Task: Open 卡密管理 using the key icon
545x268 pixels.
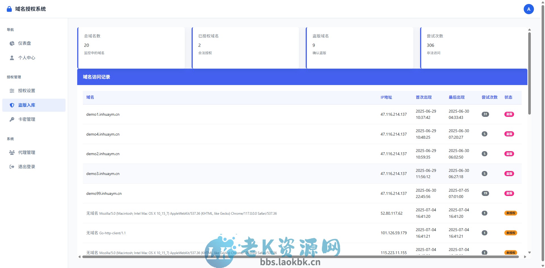Action: coord(12,119)
